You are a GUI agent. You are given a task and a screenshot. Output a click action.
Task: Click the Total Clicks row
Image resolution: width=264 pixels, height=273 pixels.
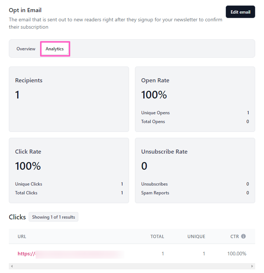point(69,193)
